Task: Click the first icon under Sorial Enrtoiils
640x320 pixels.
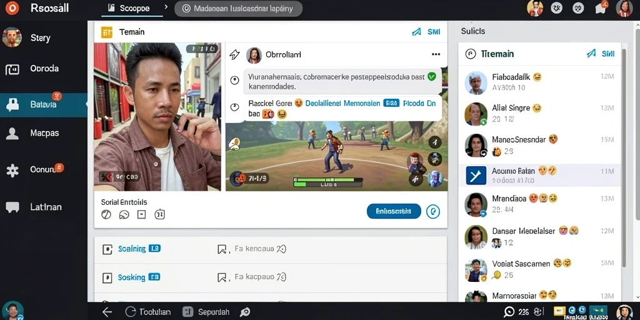Action: tap(106, 214)
